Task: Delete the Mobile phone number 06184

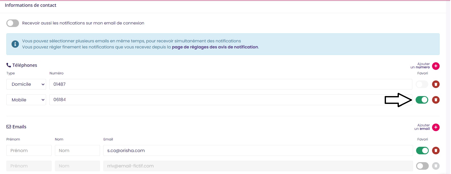Action: point(436,100)
